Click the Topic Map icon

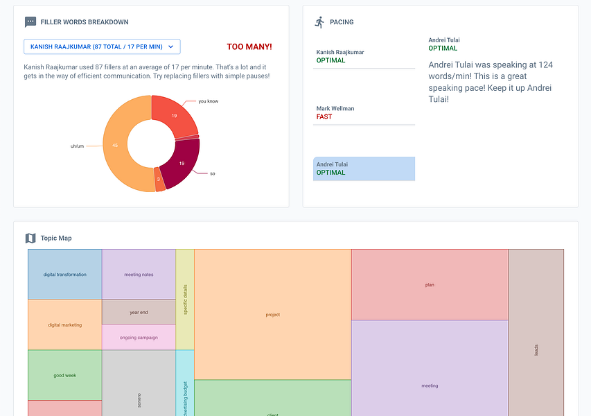pyautogui.click(x=30, y=238)
